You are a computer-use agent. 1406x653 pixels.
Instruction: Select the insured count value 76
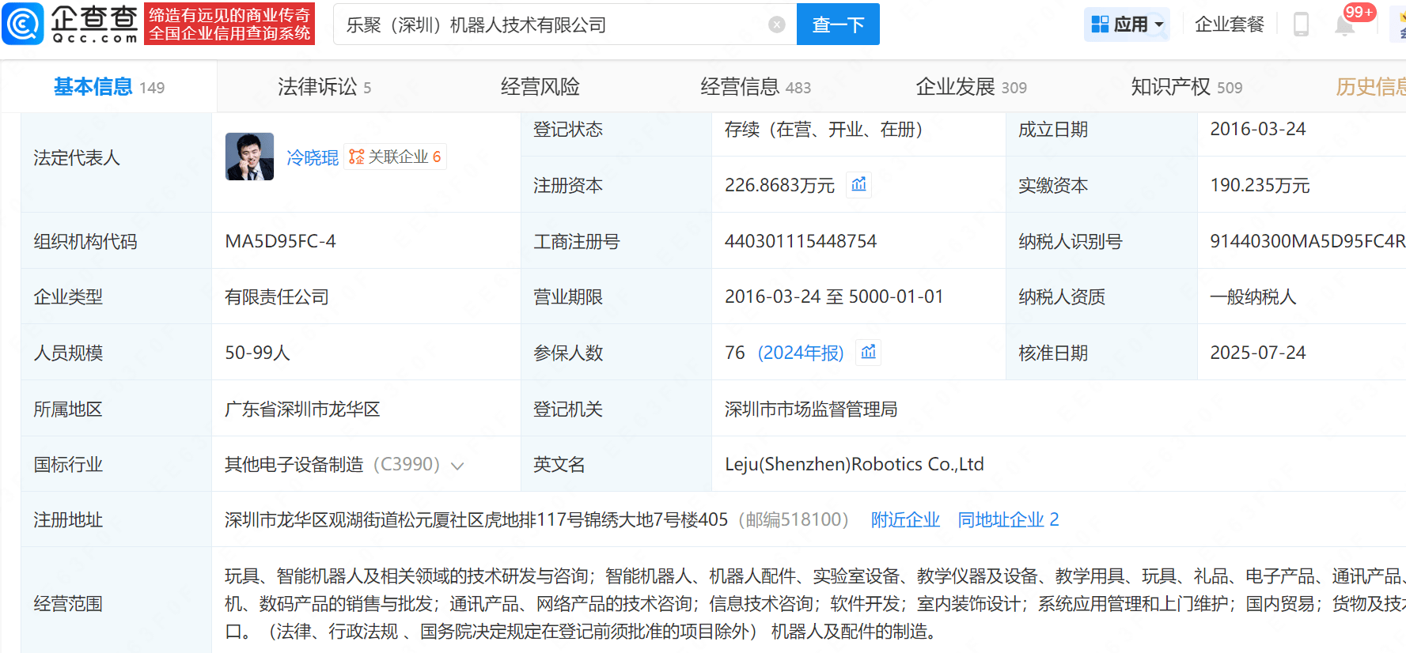[x=735, y=353]
